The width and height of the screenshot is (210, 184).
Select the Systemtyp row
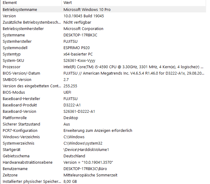pyautogui.click(x=104, y=54)
